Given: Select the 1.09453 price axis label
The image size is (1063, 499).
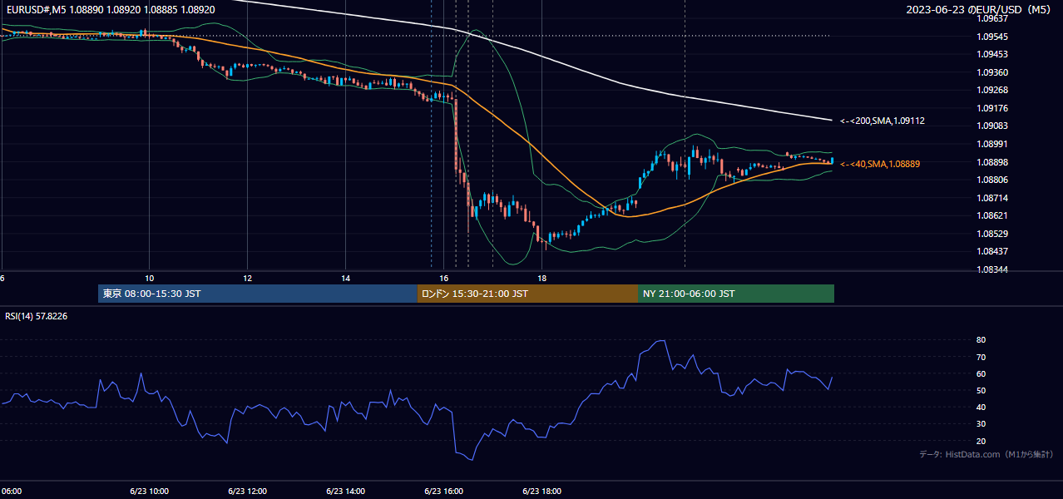Looking at the screenshot, I should click(x=994, y=54).
